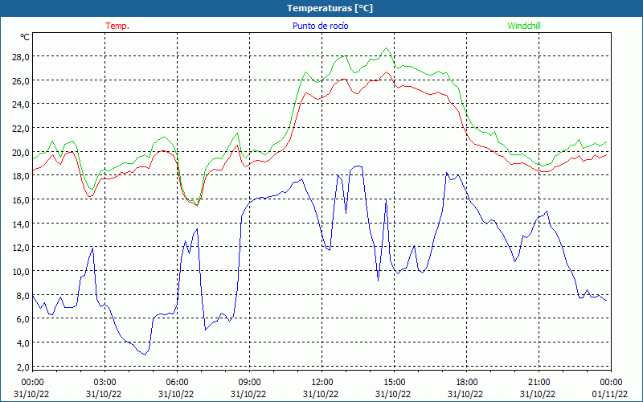643x402 pixels.
Task: Click the 12,0 y-axis value
Action: click(x=20, y=248)
